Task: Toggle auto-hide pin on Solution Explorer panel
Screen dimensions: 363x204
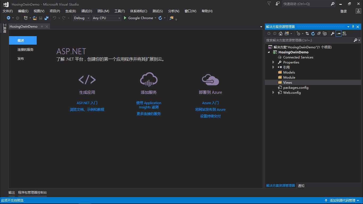Action: coord(353,27)
